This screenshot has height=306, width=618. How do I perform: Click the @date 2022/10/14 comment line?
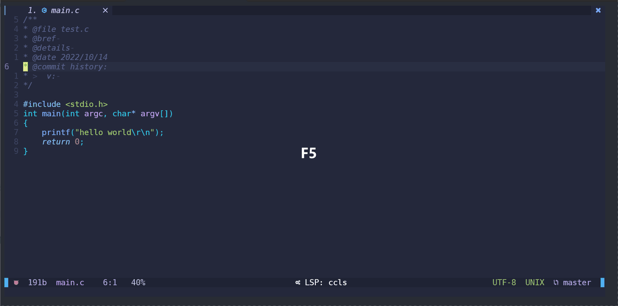click(70, 57)
